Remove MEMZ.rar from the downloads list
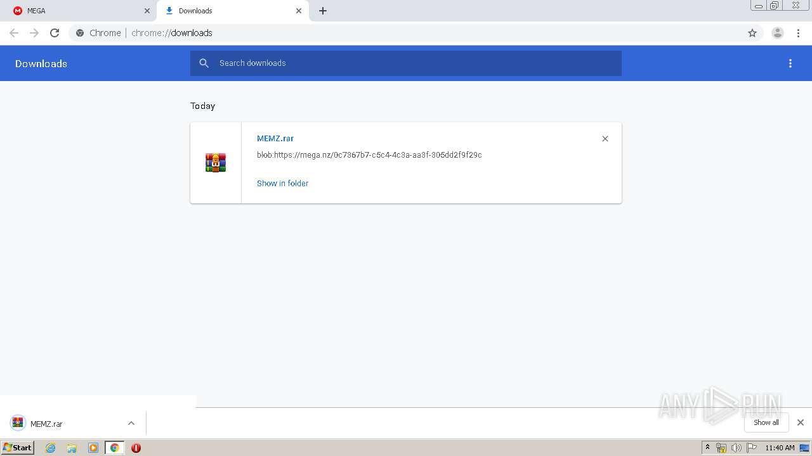Image resolution: width=812 pixels, height=456 pixels. (605, 139)
